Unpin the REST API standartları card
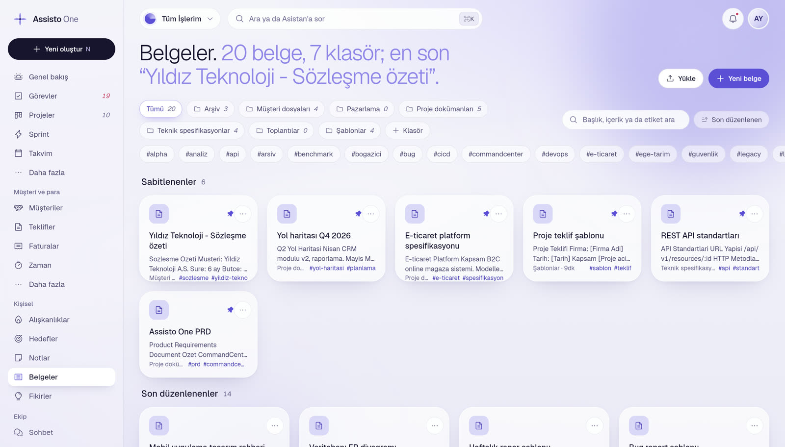785x447 pixels. click(742, 214)
